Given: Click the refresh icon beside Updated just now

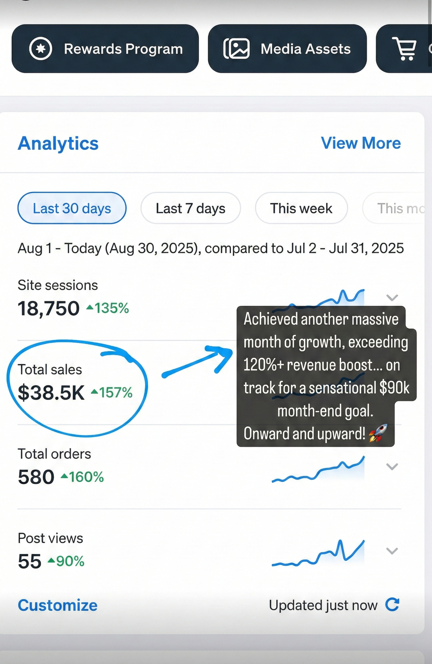Looking at the screenshot, I should coord(392,605).
